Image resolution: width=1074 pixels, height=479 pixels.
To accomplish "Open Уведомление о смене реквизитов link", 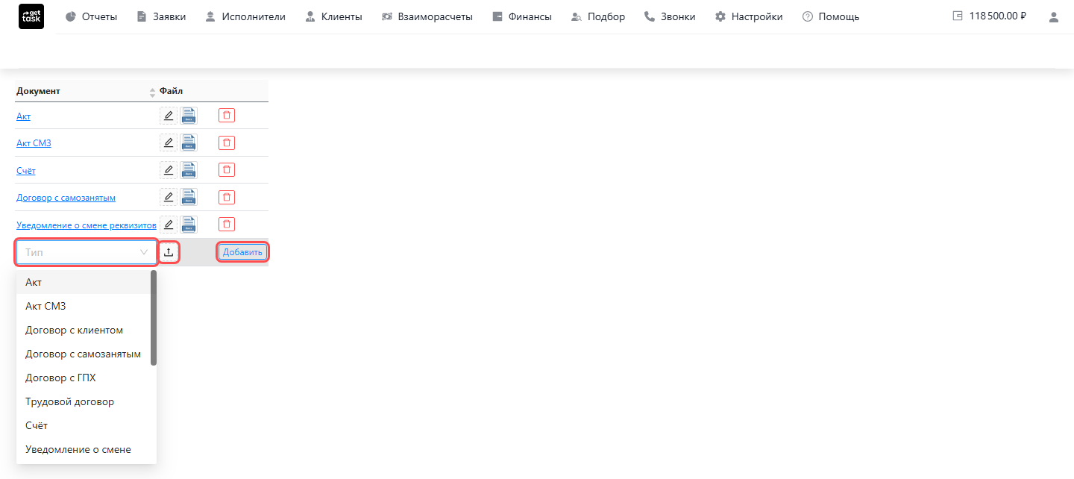I will coord(87,225).
